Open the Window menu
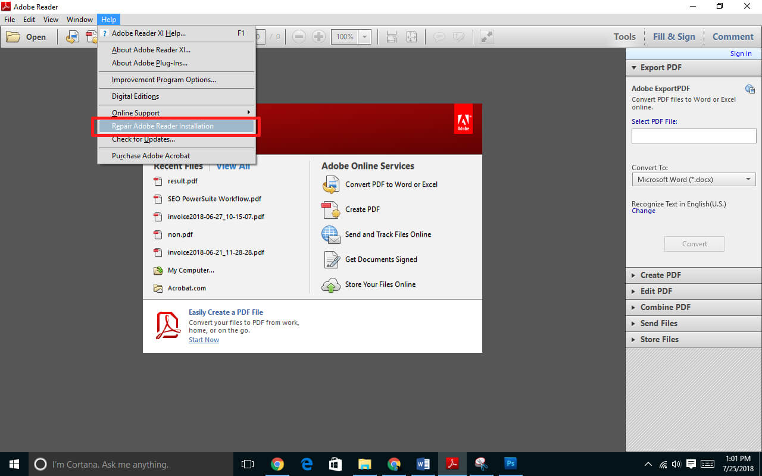This screenshot has height=476, width=762. pyautogui.click(x=80, y=20)
